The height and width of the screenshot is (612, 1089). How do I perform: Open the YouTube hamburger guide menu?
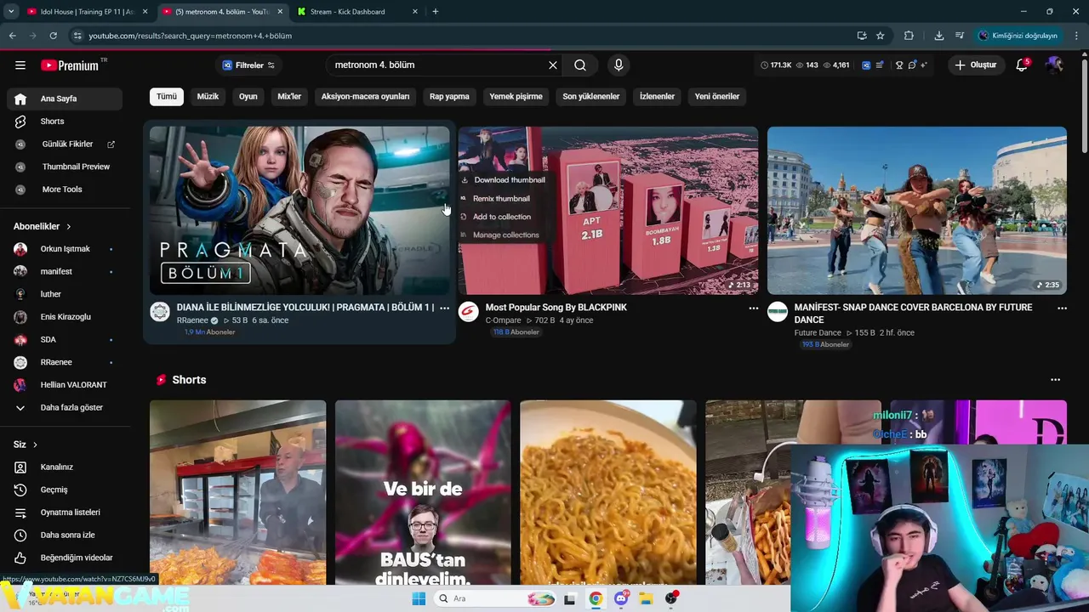(x=20, y=65)
